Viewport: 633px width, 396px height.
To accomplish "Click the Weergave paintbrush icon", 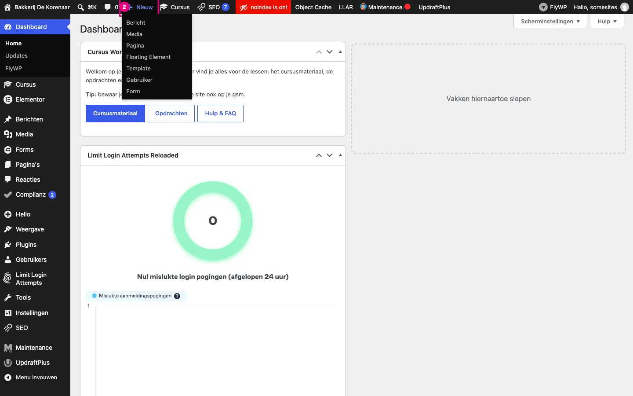I will (8, 229).
